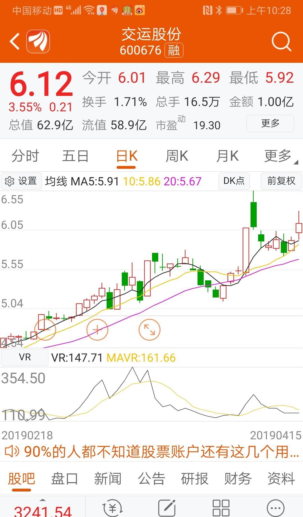Tap the VR line peak near 354.50

132,368
